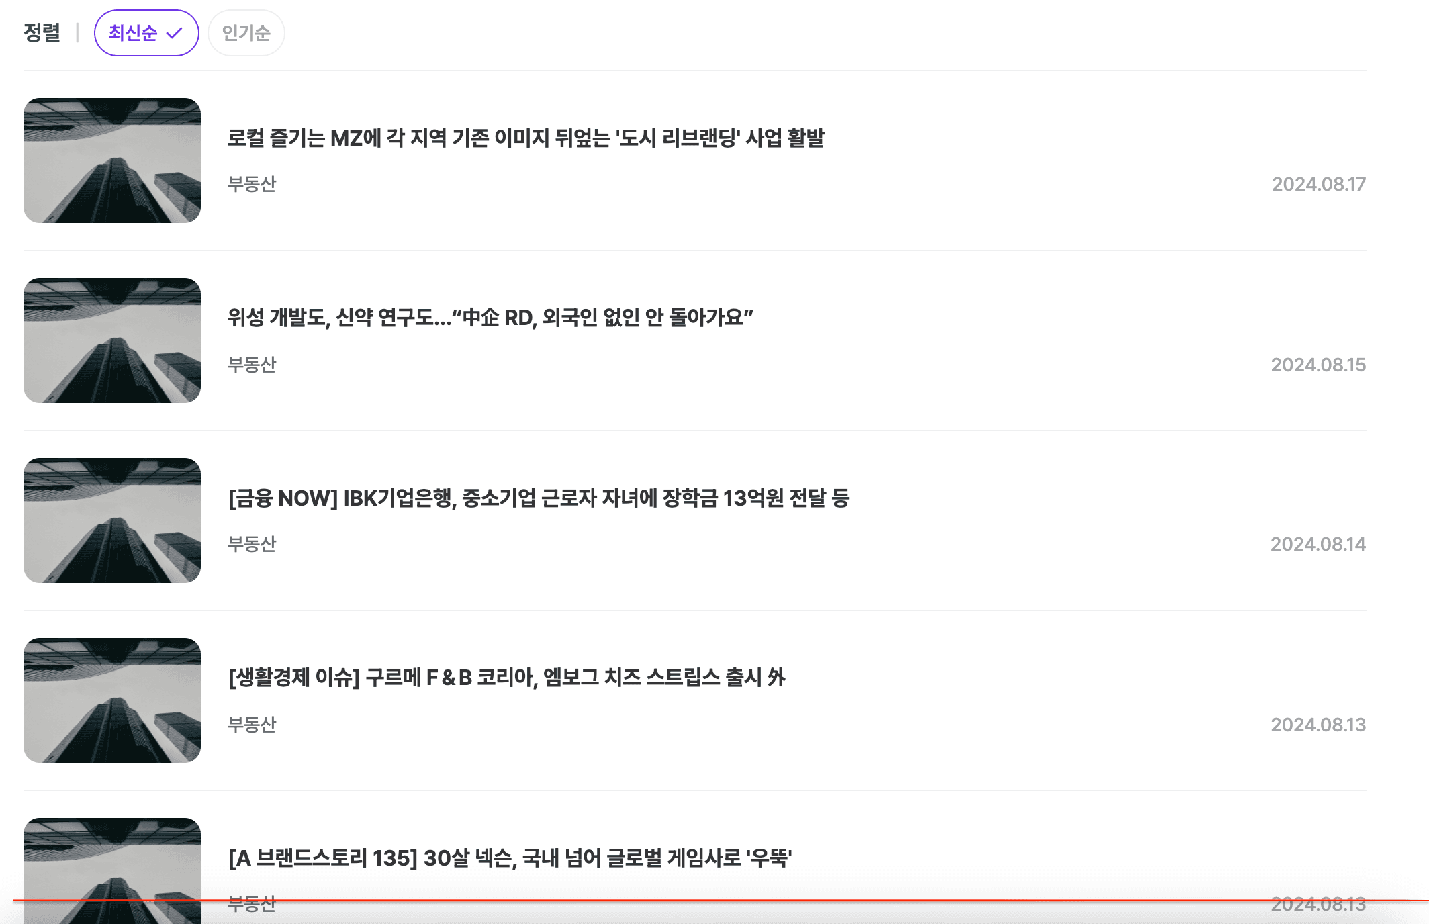Open the '도시 리브랜딩' article headline

click(x=526, y=138)
